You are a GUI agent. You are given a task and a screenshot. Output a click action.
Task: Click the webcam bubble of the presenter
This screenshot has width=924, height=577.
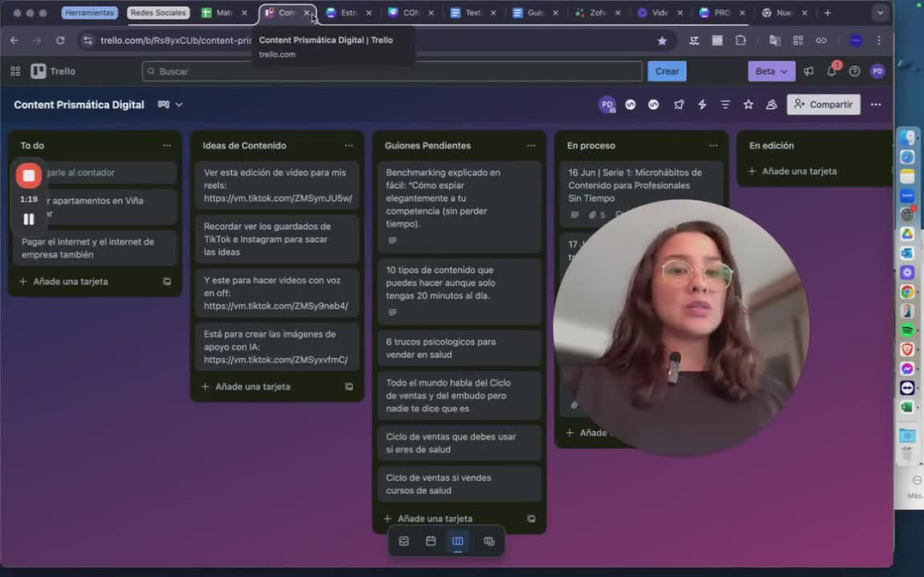[681, 328]
